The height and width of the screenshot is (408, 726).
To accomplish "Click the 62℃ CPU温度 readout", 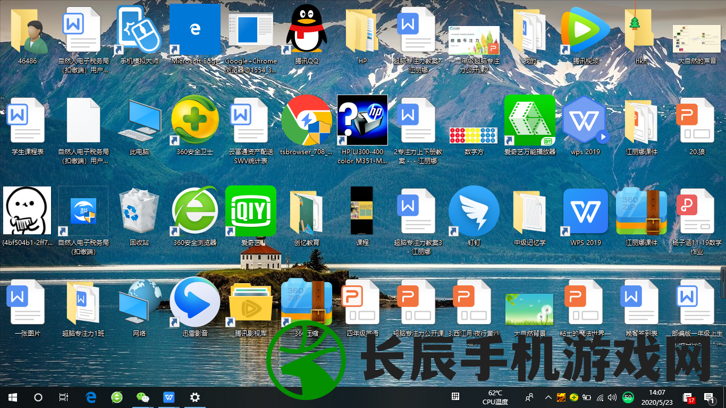I will coord(495,397).
